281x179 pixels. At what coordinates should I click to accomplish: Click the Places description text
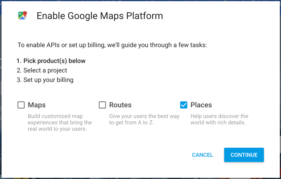pyautogui.click(x=219, y=119)
